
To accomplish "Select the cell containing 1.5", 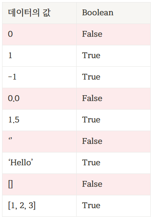I will [x=39, y=120].
